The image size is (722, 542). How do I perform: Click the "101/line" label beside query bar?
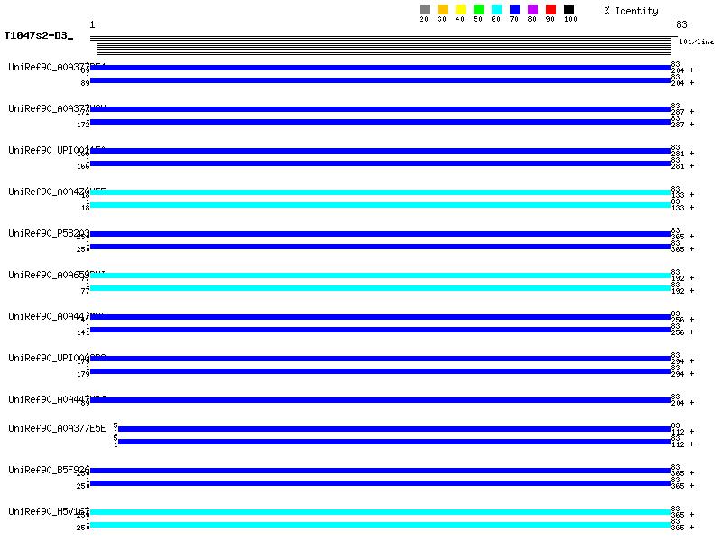click(x=696, y=42)
